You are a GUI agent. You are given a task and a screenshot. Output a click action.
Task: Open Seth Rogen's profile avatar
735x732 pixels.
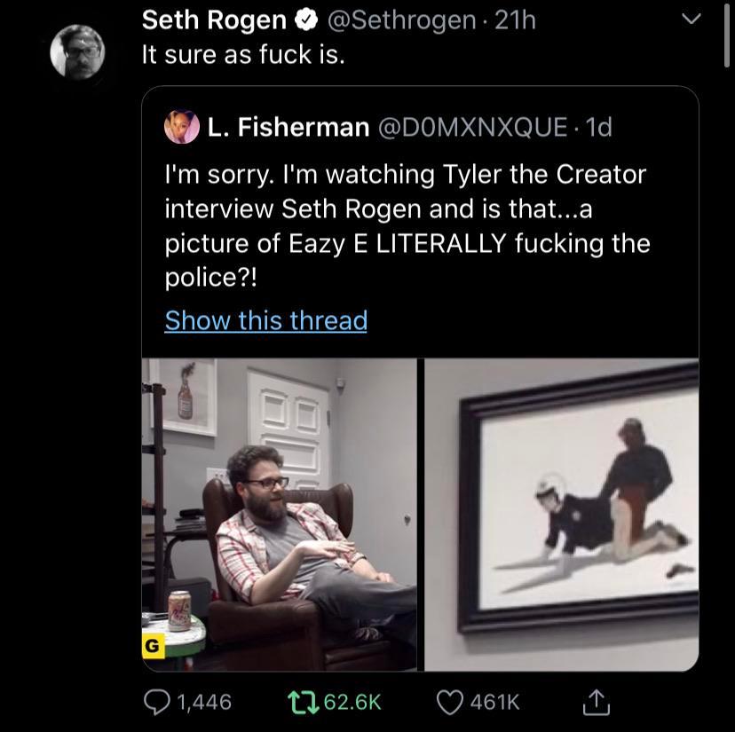(x=77, y=51)
